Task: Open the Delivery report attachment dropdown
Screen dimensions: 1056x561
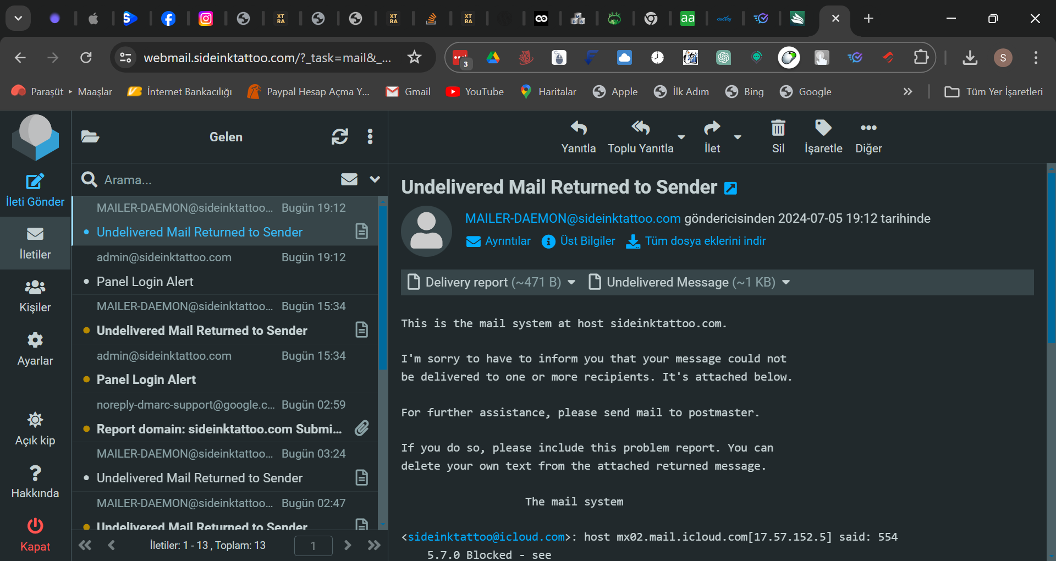Action: [x=572, y=282]
